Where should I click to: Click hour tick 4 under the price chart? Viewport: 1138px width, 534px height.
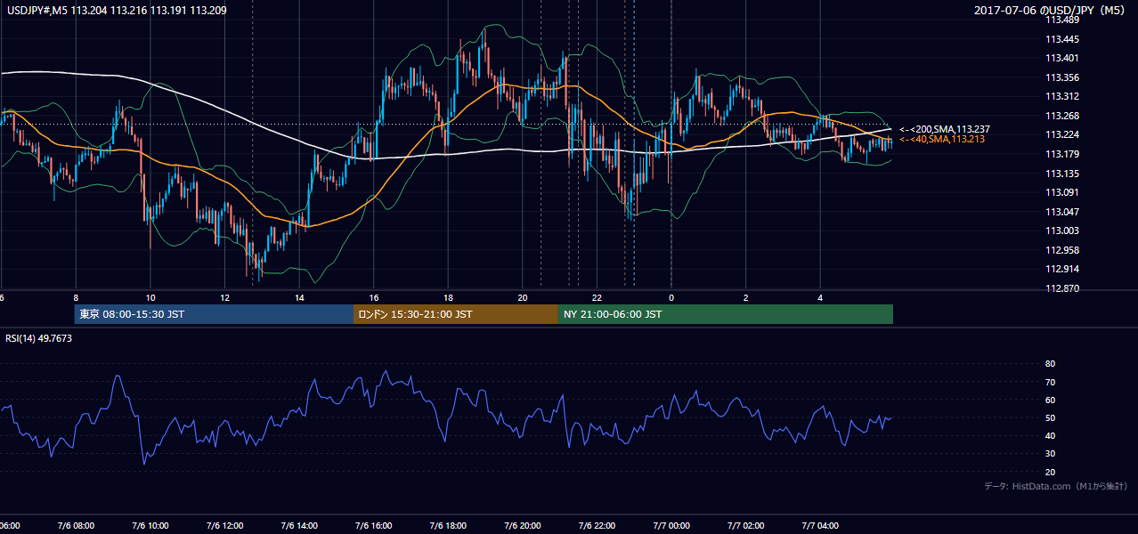[x=821, y=298]
